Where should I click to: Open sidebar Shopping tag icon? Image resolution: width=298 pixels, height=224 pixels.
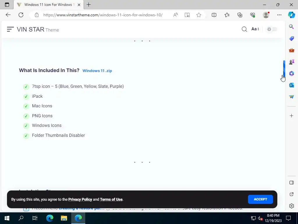291,38
